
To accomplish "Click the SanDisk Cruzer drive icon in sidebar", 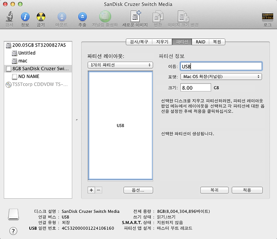I will [8, 69].
